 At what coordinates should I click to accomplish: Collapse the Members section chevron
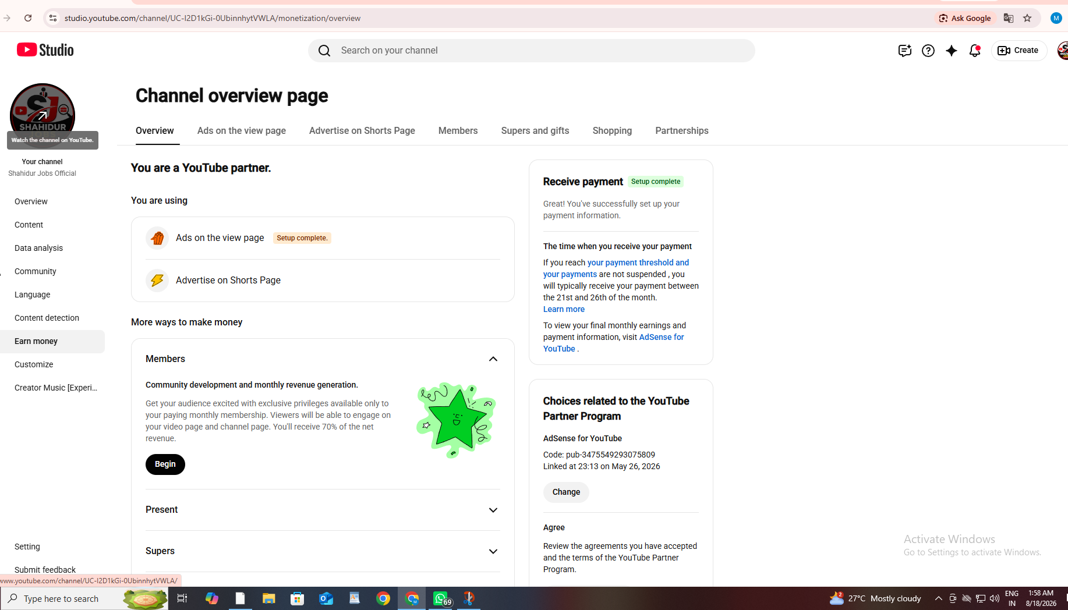tap(493, 359)
